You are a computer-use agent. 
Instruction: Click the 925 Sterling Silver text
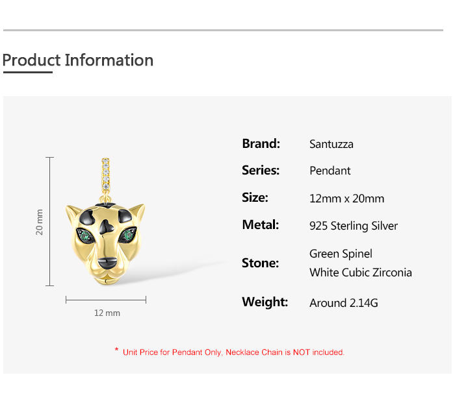click(354, 226)
